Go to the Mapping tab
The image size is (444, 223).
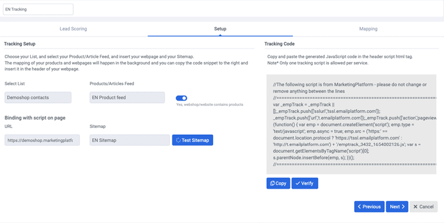(x=368, y=28)
